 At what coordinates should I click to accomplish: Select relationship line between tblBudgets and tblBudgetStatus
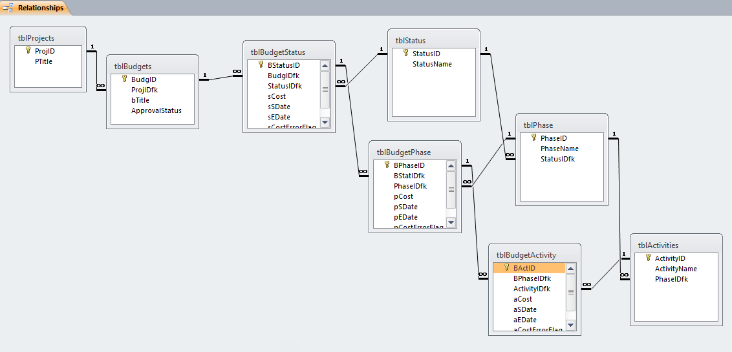[221, 78]
